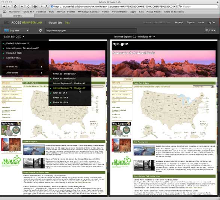
Task: Click the BrowserLab URL field http://www.nps.gov
Action: 91,30
